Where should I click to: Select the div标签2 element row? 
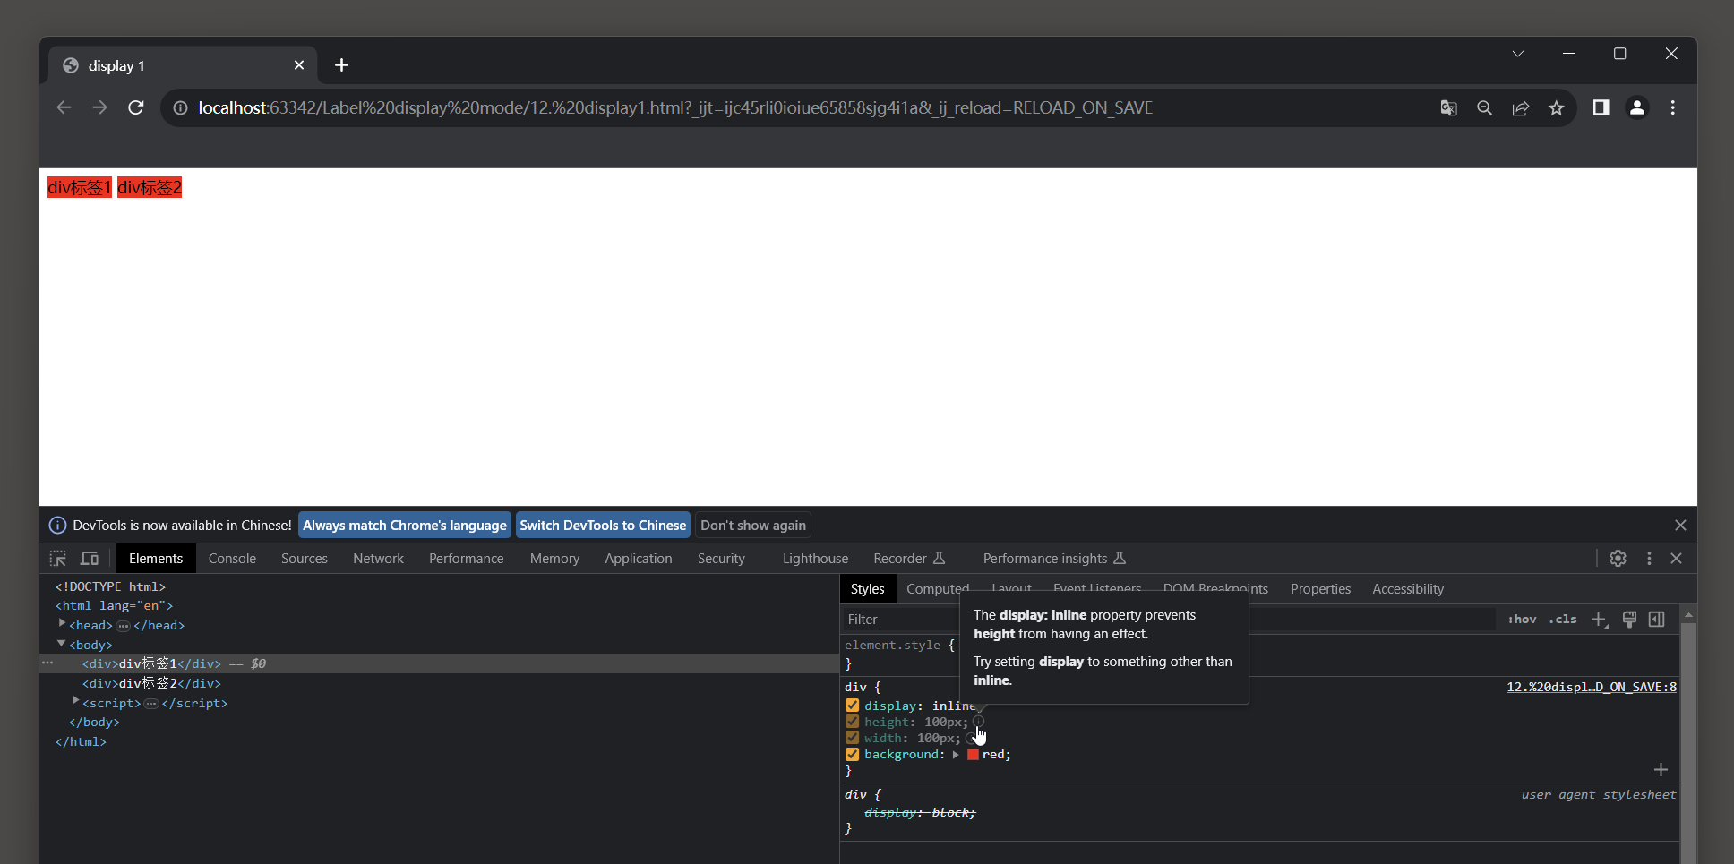439,683
